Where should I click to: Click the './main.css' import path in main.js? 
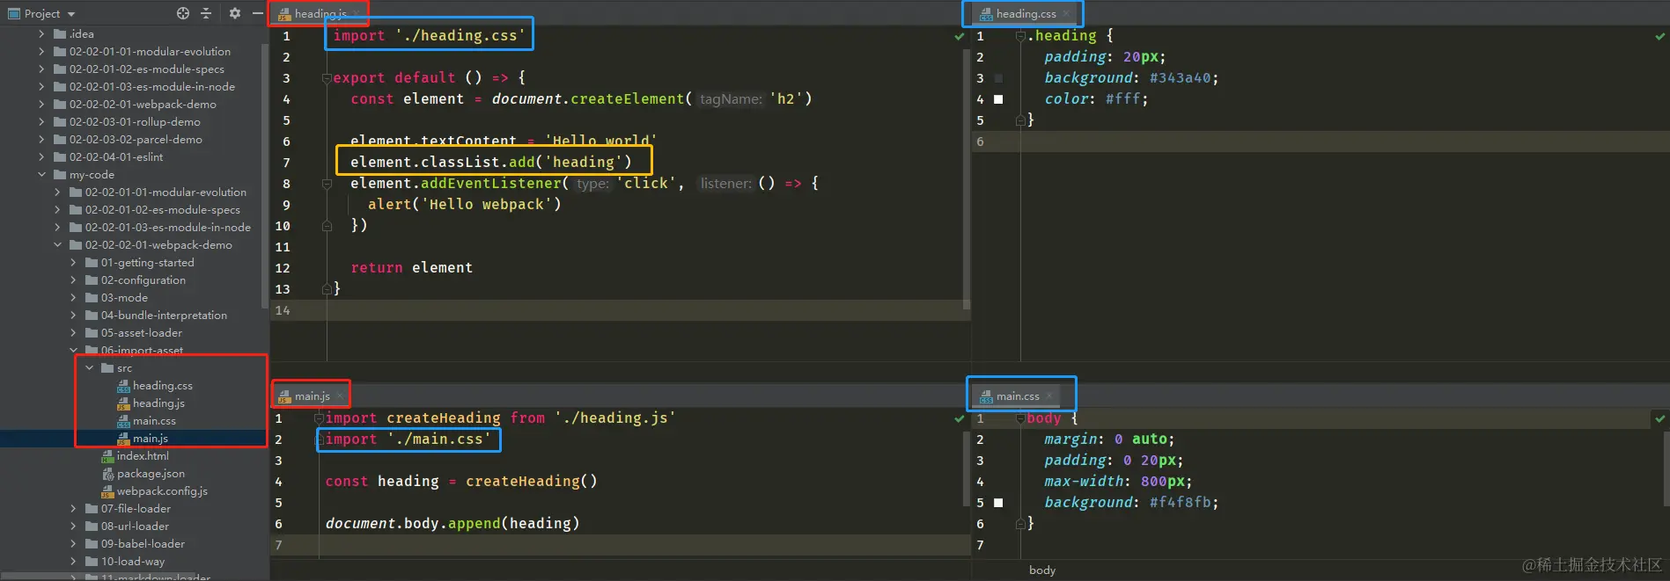tap(439, 439)
